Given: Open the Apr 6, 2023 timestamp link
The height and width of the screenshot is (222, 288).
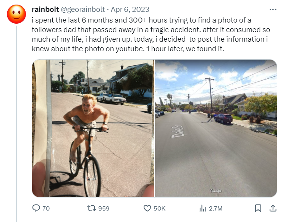Looking at the screenshot, I should click(130, 9).
